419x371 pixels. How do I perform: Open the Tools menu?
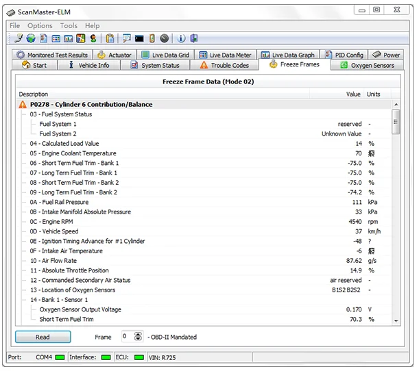[69, 25]
